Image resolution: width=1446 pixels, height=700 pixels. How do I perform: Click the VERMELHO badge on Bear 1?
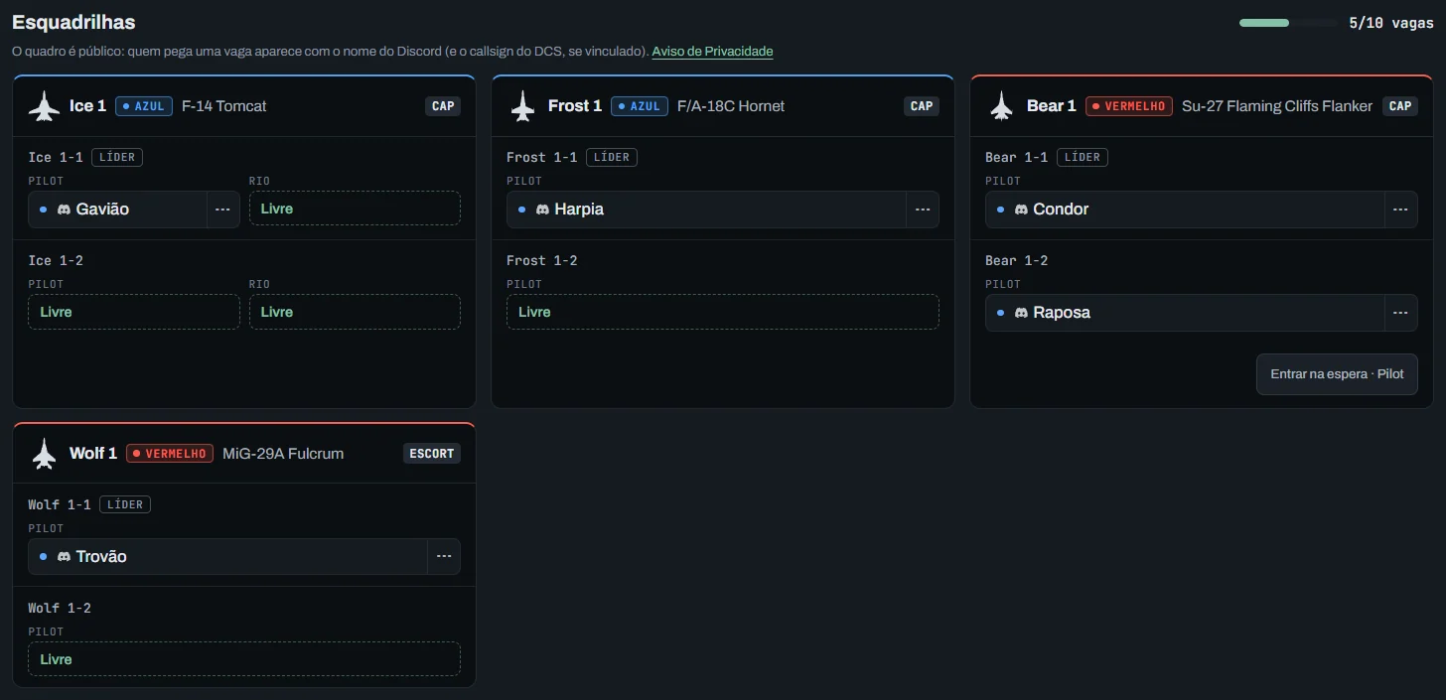coord(1129,106)
